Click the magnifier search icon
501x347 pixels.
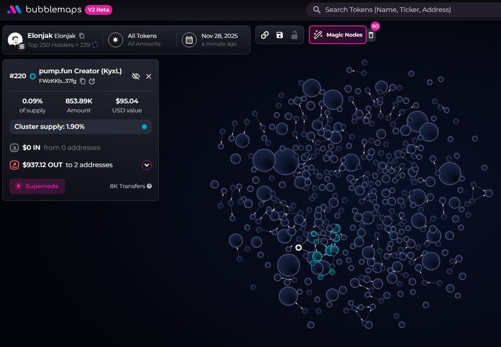pos(317,10)
